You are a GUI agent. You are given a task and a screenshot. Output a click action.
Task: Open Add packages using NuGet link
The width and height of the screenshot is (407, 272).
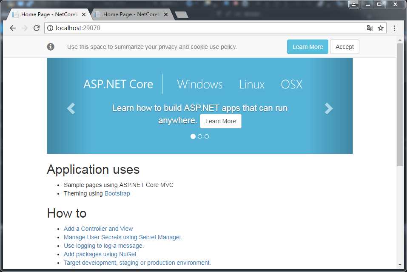[101, 255]
